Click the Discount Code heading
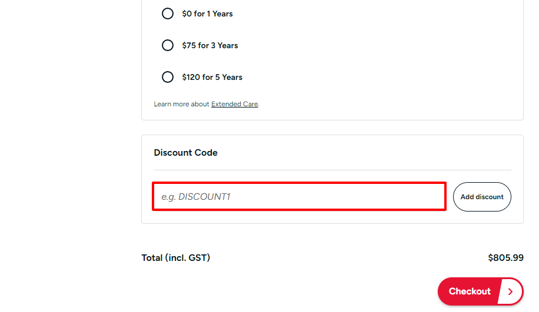This screenshot has height=312, width=539. (x=185, y=152)
